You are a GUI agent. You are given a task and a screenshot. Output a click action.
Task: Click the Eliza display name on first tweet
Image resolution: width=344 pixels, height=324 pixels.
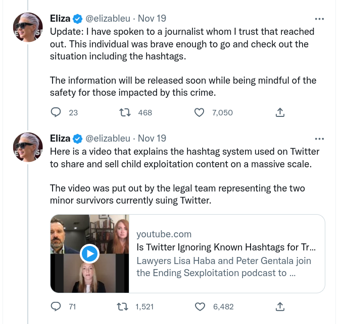pyautogui.click(x=60, y=19)
